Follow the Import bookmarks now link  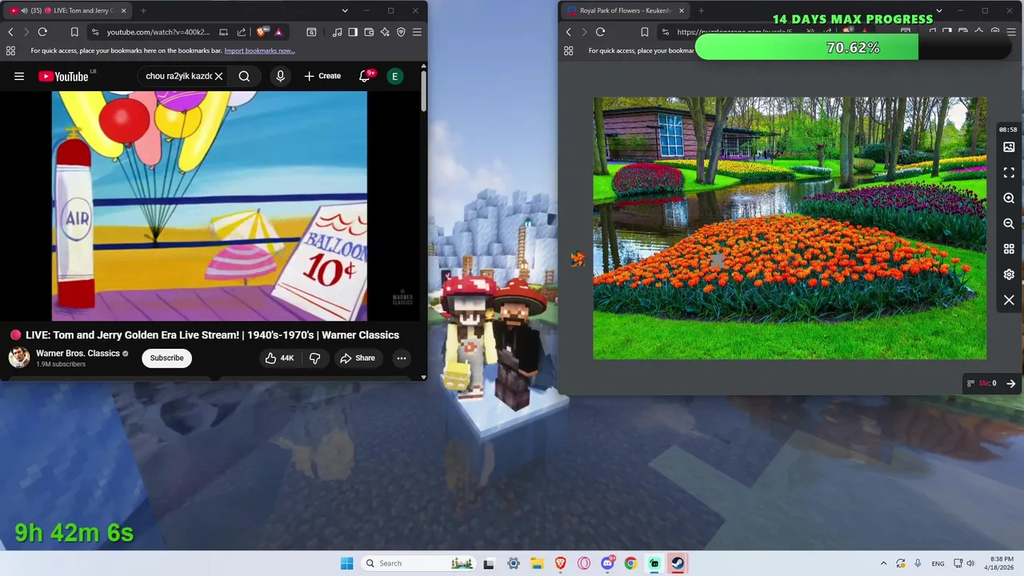click(x=259, y=50)
